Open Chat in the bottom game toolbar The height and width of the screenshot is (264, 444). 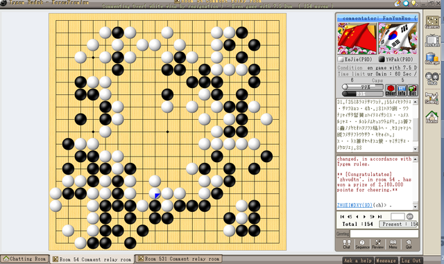pos(347,244)
